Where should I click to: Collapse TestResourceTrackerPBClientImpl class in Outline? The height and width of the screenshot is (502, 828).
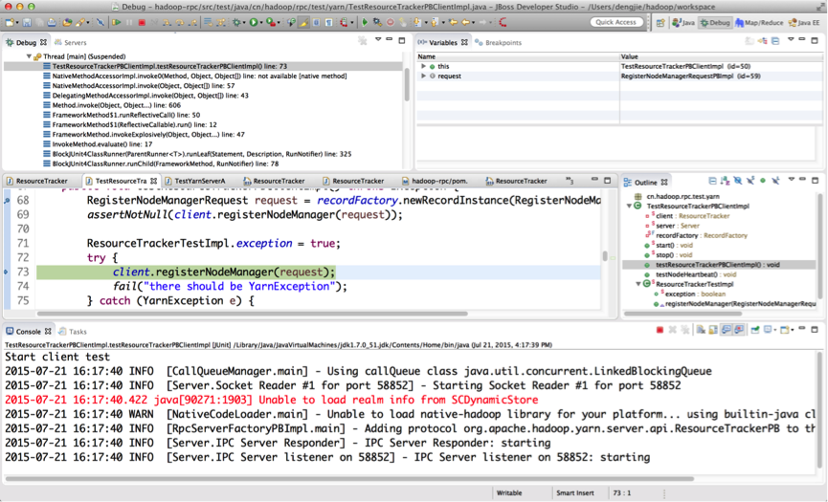(630, 207)
